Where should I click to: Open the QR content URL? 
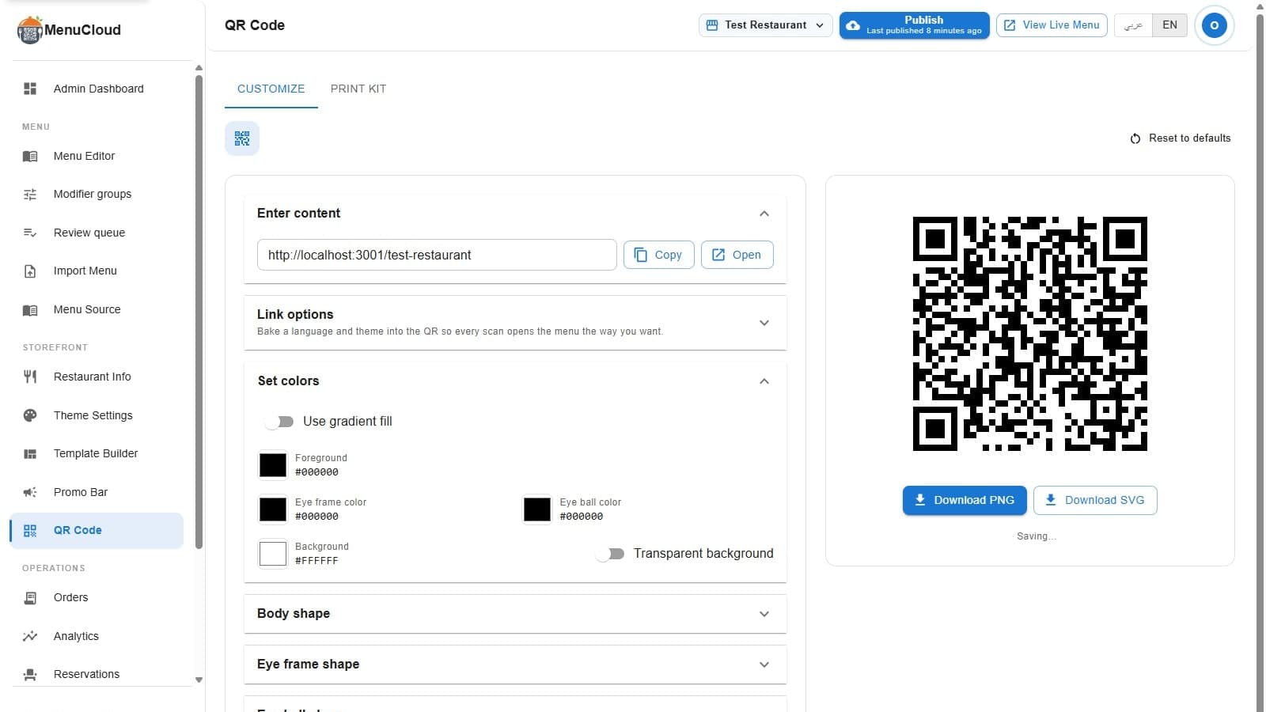coord(737,255)
